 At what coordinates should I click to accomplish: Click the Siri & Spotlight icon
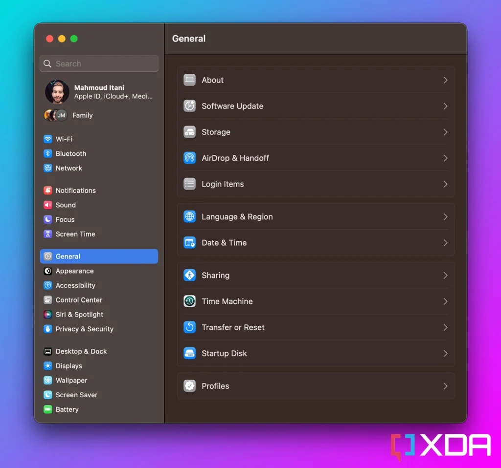pyautogui.click(x=47, y=314)
